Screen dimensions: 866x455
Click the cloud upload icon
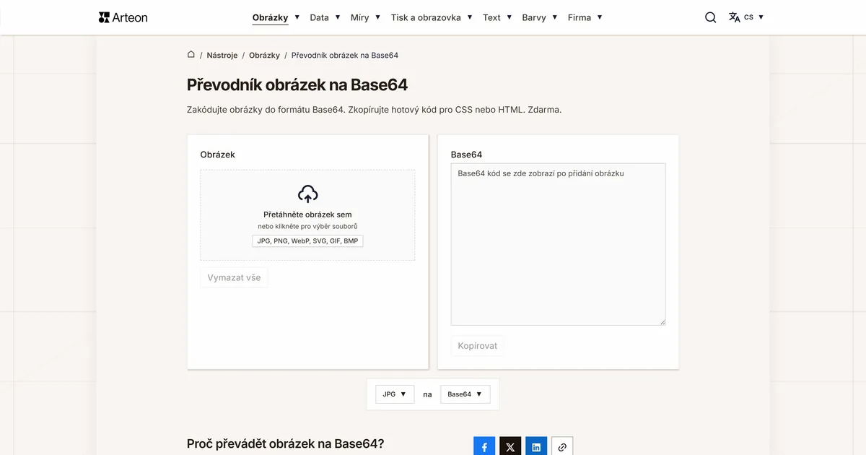pos(308,194)
